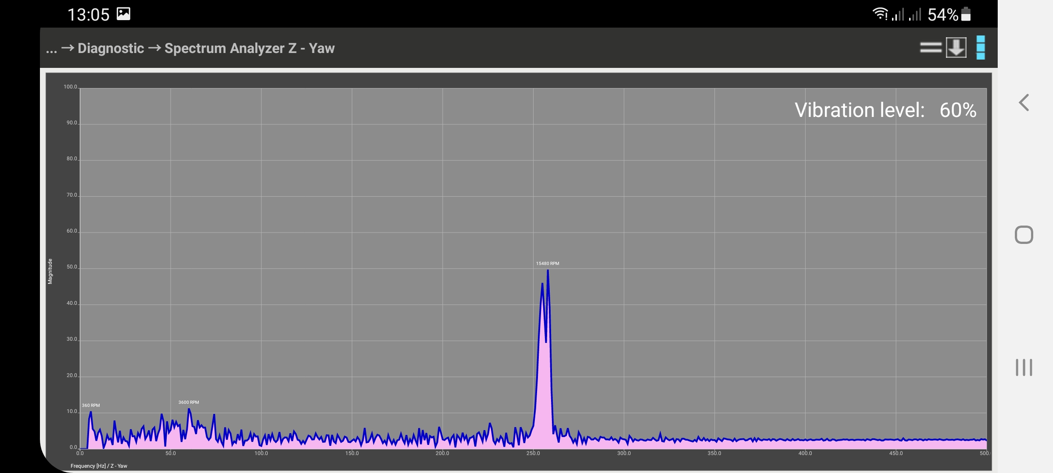The width and height of the screenshot is (1053, 473).
Task: Tap the gallery notification icon in status bar
Action: (x=123, y=14)
